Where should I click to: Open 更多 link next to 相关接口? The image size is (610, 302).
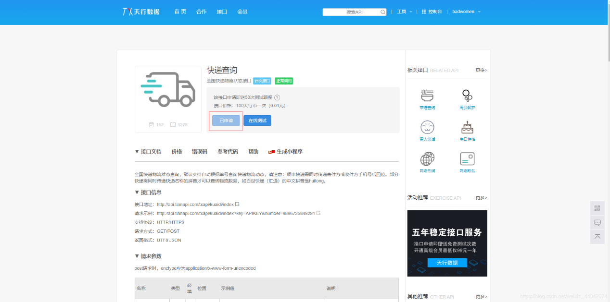click(481, 70)
